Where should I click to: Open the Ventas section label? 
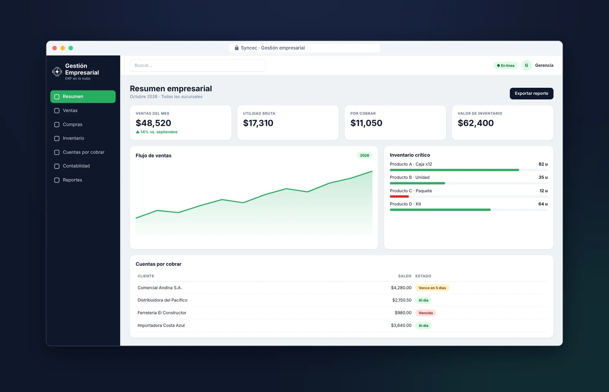point(70,111)
